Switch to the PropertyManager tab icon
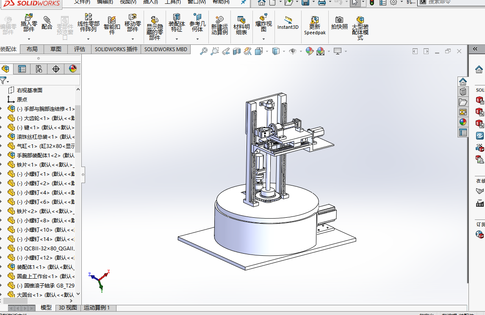The width and height of the screenshot is (485, 315). coord(22,69)
